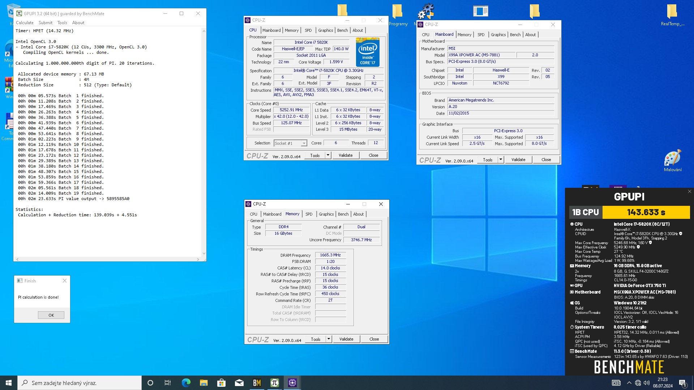Open File Explorer from taskbar

pyautogui.click(x=204, y=383)
